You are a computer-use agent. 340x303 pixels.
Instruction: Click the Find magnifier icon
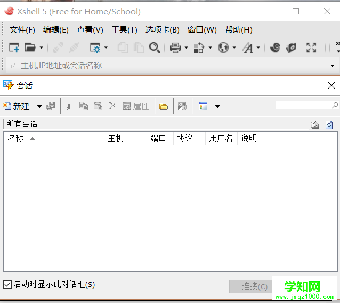(x=155, y=47)
